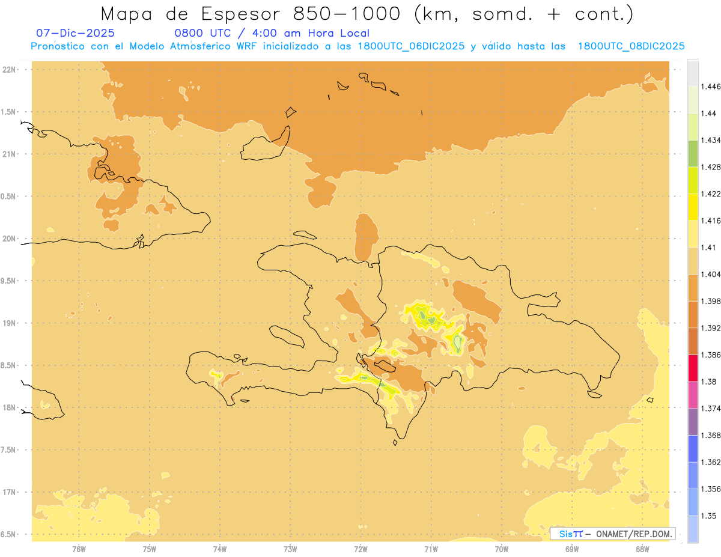
Task: Click the '0800 UTC / 4:00 am Hora Local' text
Action: (272, 33)
